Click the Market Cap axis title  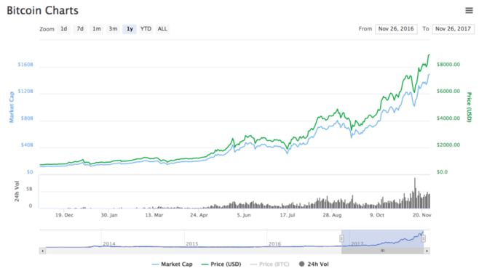(12, 107)
